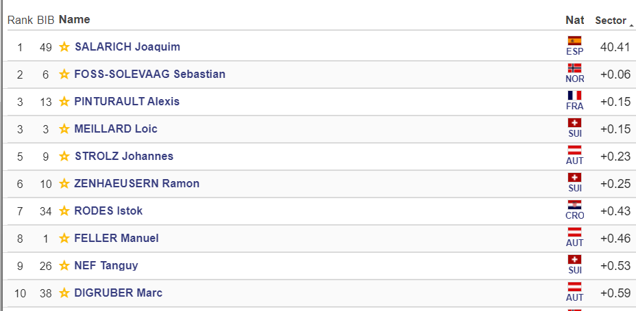
Task: Click the star icon beside ZENHAEUSERN Ramon
Action: click(64, 184)
